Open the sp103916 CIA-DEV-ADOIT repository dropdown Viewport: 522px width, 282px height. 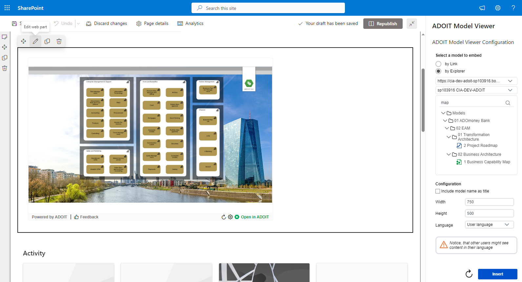pyautogui.click(x=476, y=90)
